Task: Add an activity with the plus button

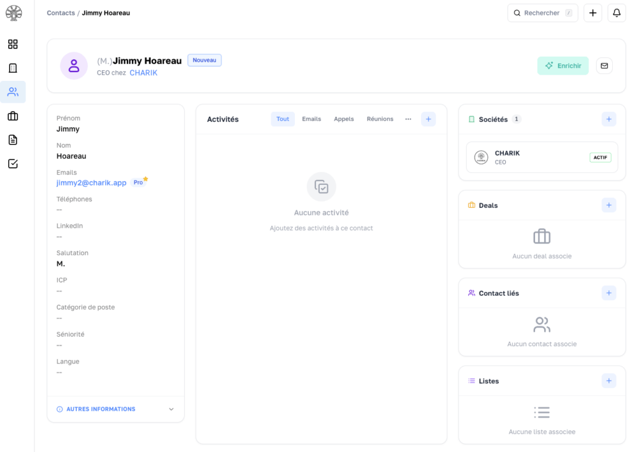Action: pos(428,119)
